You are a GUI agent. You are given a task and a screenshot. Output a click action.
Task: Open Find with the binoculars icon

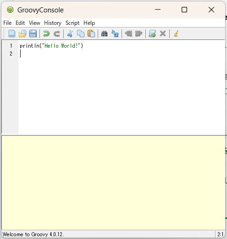tap(105, 33)
